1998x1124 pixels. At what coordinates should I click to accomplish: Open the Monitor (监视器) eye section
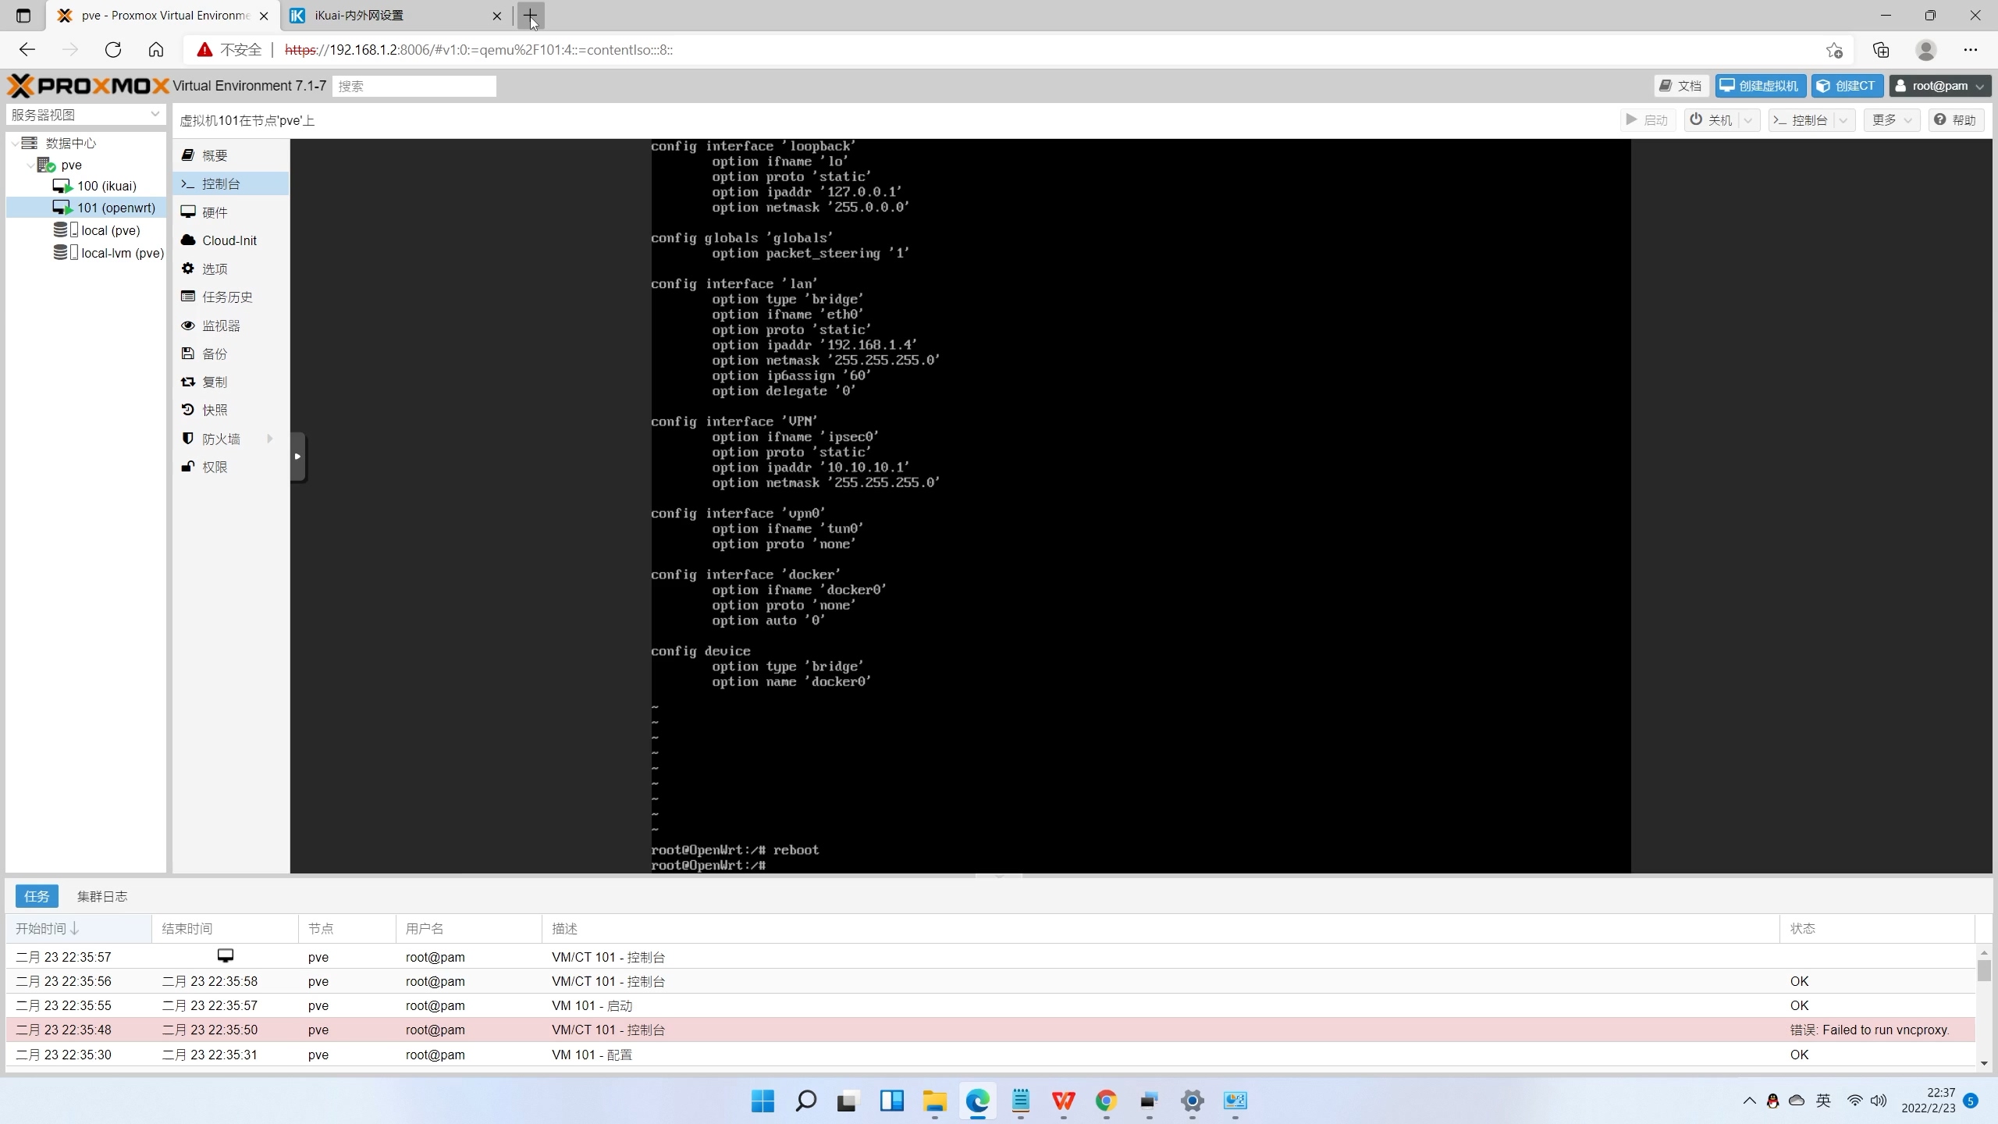pos(220,325)
